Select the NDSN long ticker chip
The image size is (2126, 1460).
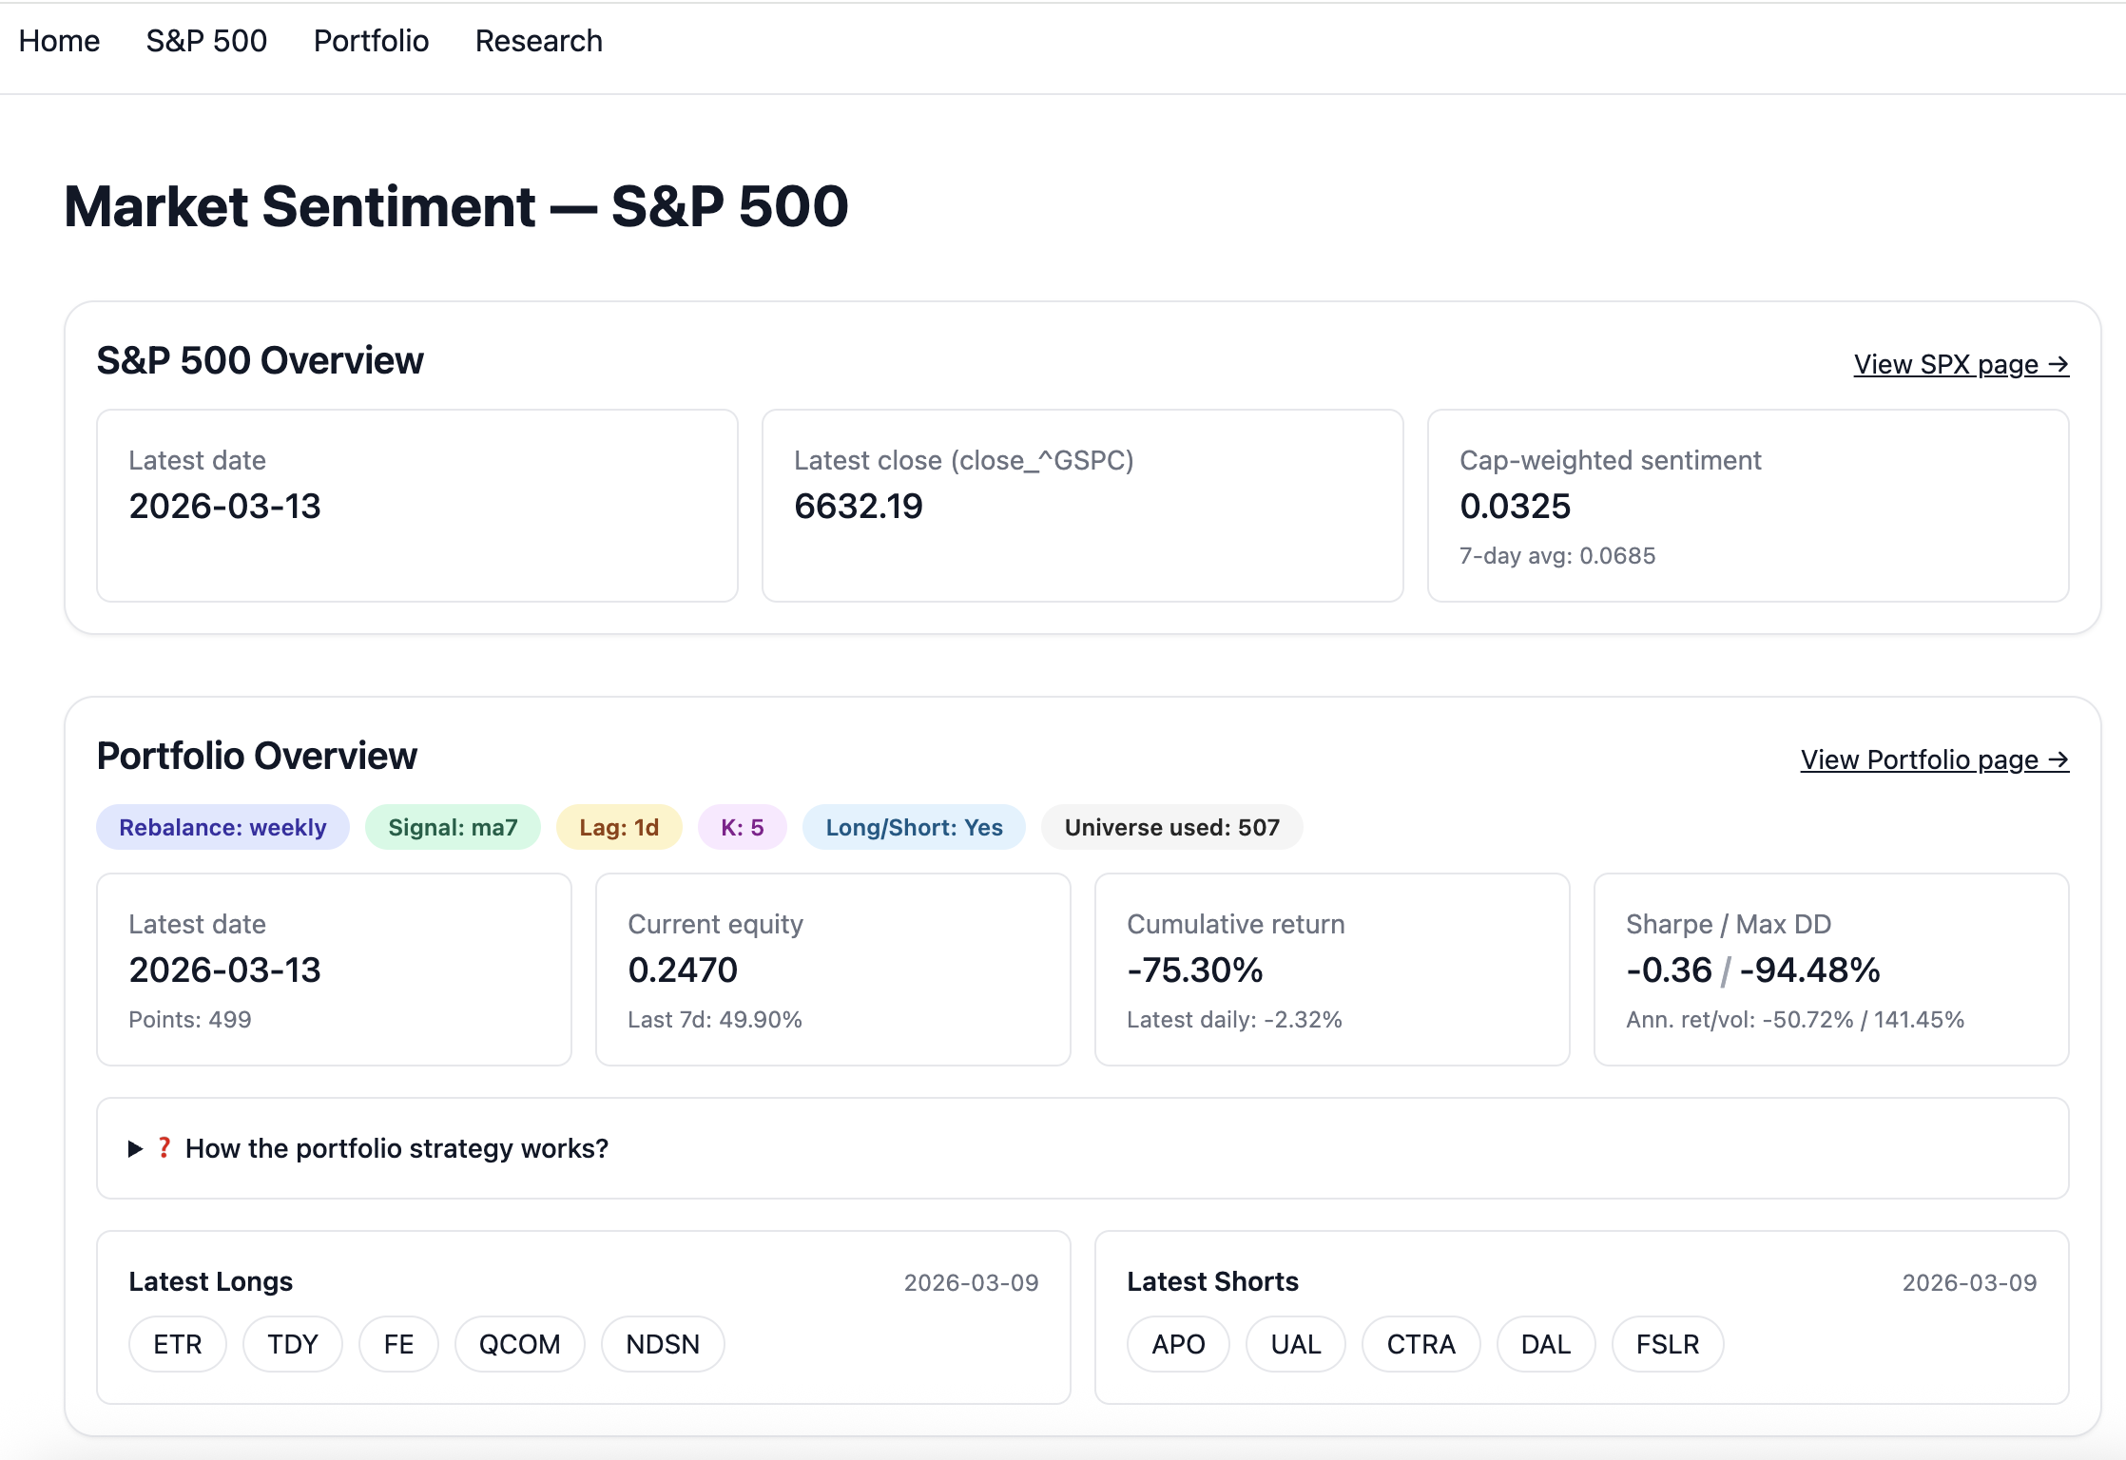pos(663,1344)
